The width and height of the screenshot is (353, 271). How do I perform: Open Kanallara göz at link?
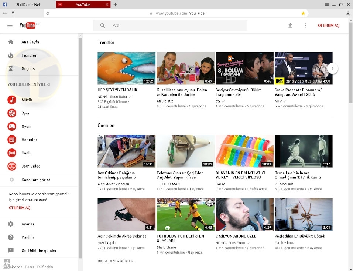tap(35, 180)
